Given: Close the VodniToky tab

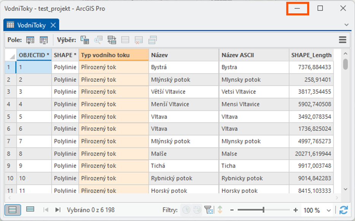Looking at the screenshot, I should tap(53, 25).
